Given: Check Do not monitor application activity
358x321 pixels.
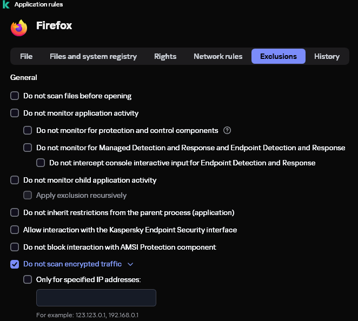Looking at the screenshot, I should (15, 113).
